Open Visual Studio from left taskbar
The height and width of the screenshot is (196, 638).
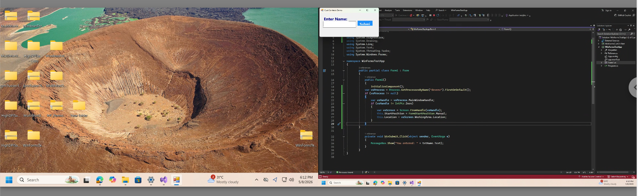163,180
